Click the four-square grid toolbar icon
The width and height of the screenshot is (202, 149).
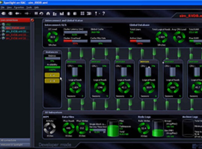82,13
